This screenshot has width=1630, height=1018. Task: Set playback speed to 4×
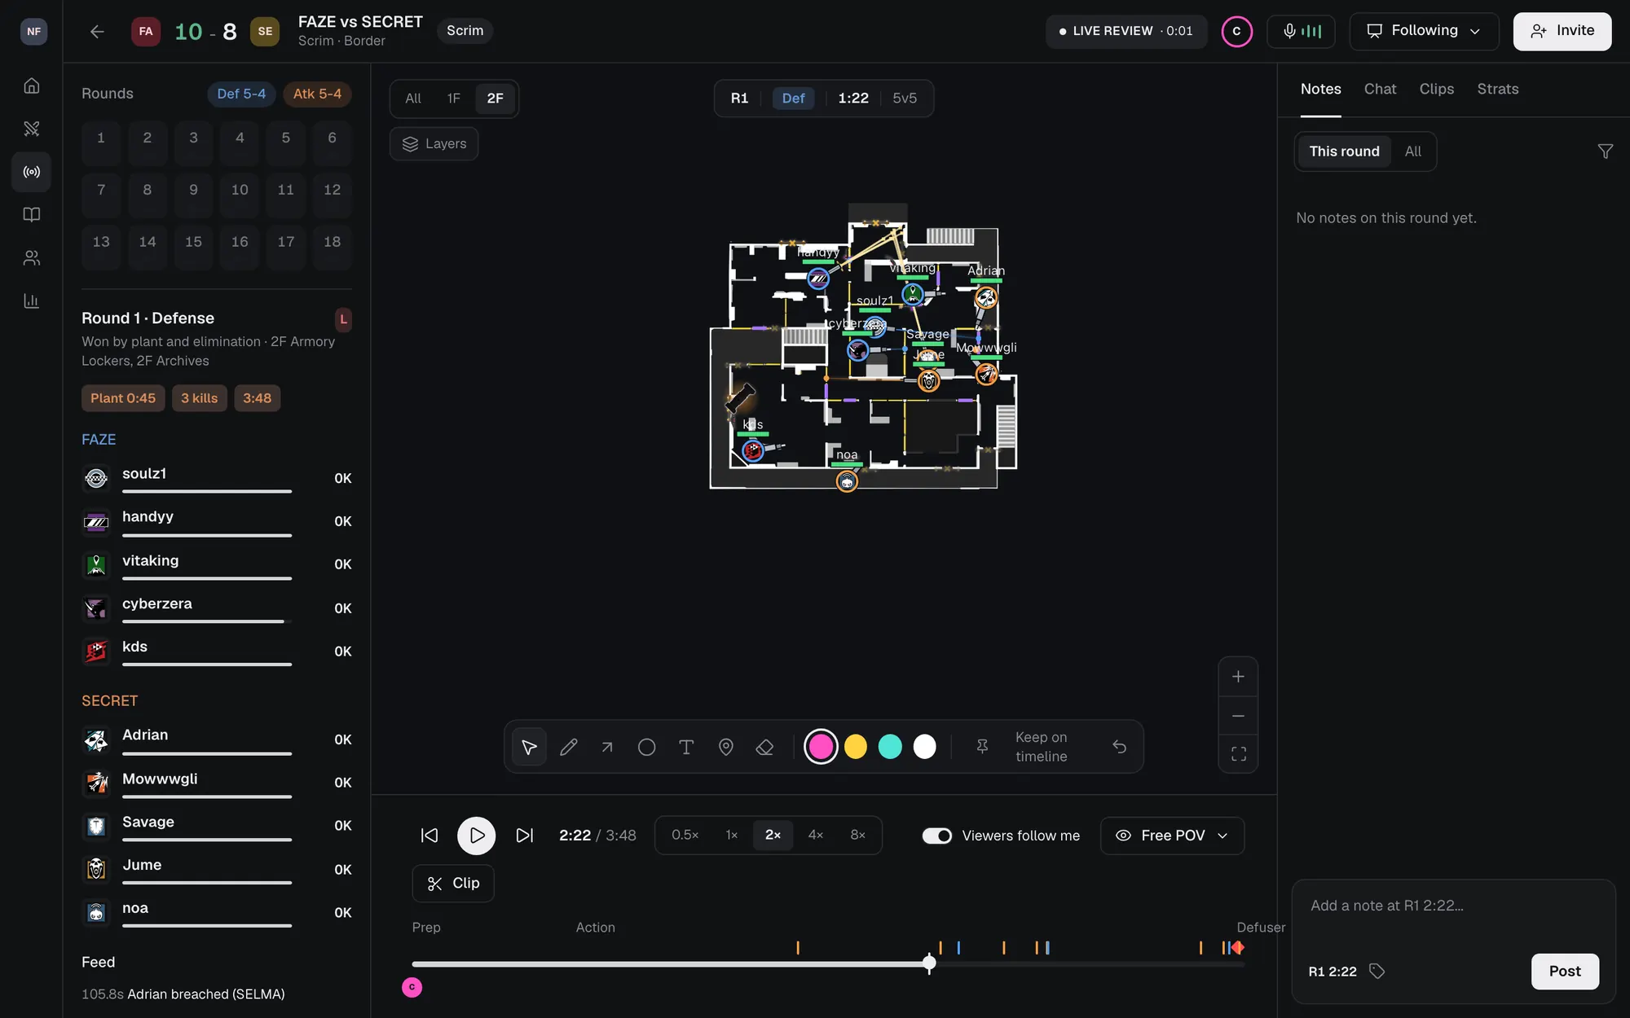coord(815,835)
